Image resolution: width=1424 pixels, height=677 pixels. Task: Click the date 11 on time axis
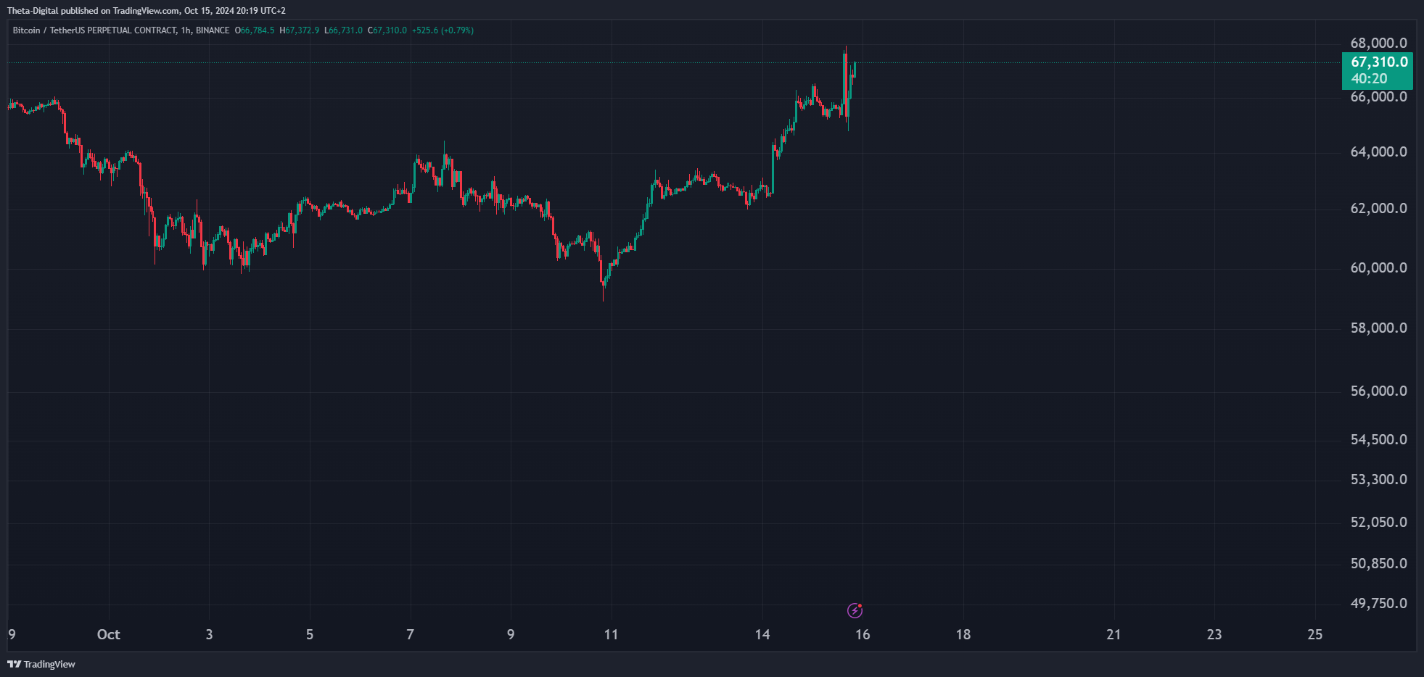click(x=612, y=634)
